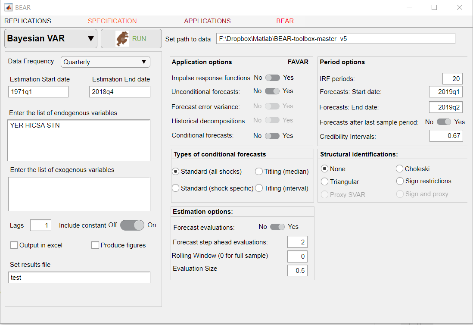This screenshot has height=325, width=473.
Task: Click the endogenous variables list box
Action: 79,141
